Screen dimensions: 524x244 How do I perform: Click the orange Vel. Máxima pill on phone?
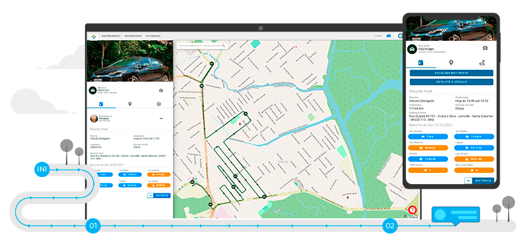(x=428, y=148)
